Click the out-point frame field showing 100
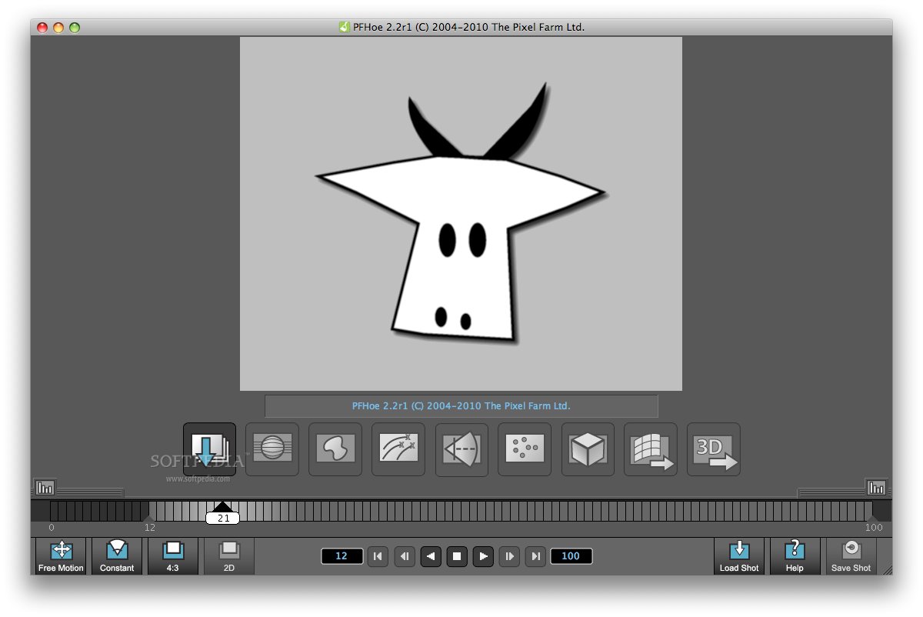The image size is (923, 617). (571, 556)
